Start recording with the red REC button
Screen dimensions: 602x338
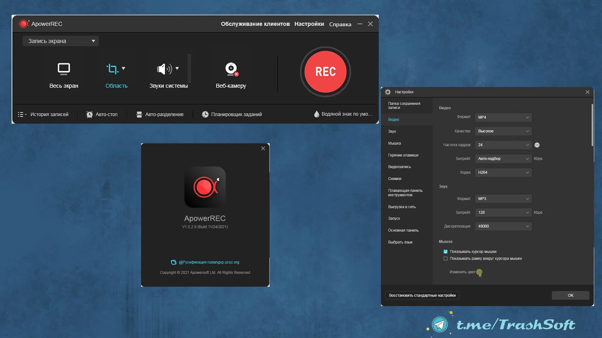click(325, 72)
